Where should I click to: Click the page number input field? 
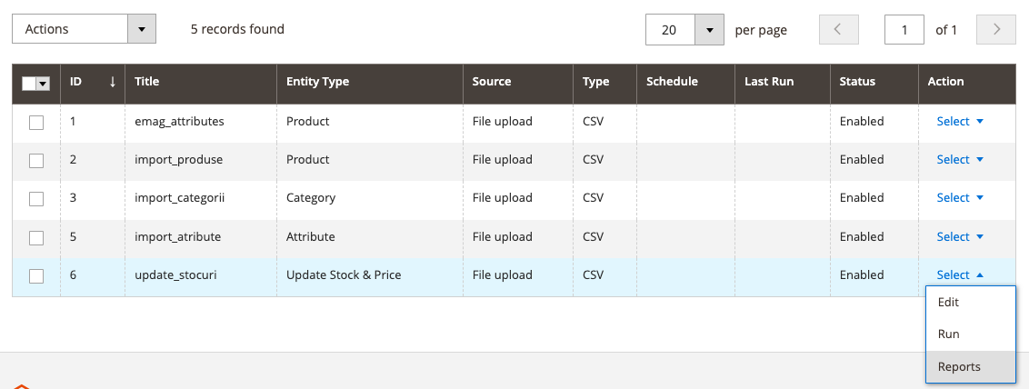[x=904, y=29]
